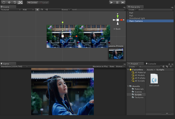This screenshot has width=175, height=119.
Task: Select the Rotate tool
Action: click(15, 2)
